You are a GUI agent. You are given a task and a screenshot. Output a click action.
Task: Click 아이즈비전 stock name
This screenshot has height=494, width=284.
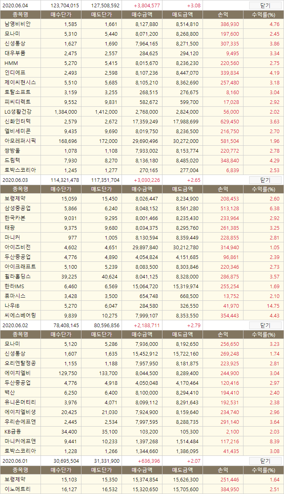point(17,247)
